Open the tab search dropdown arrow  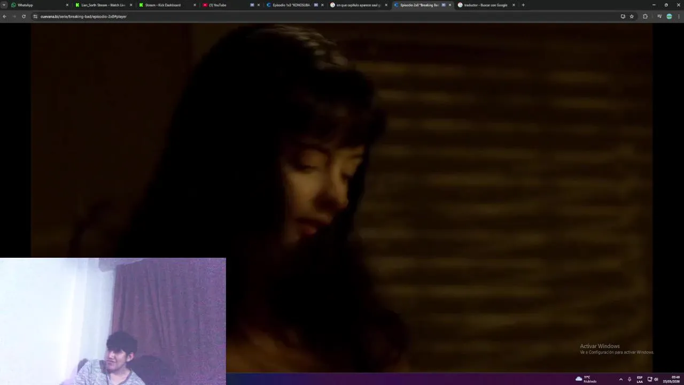[x=4, y=5]
